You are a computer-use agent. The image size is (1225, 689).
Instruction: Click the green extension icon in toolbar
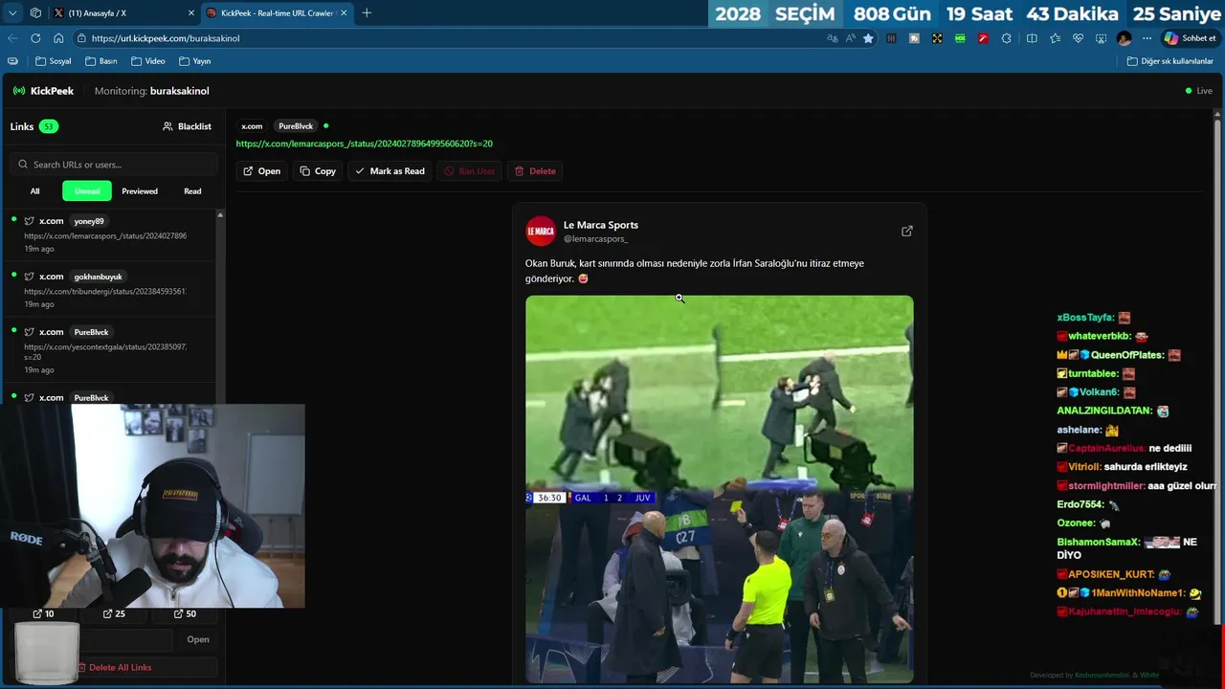(x=960, y=38)
